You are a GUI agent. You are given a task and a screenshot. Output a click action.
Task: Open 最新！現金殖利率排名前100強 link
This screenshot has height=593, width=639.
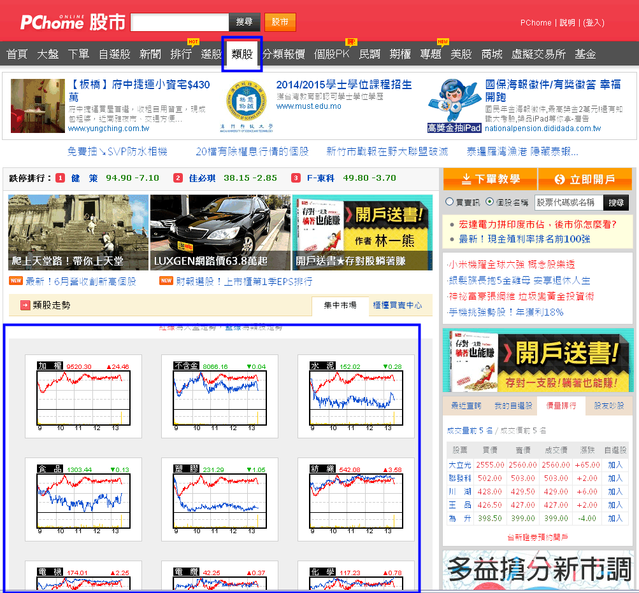point(524,239)
